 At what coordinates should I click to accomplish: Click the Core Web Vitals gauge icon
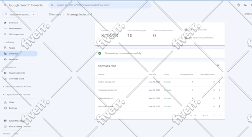click(x=5, y=79)
